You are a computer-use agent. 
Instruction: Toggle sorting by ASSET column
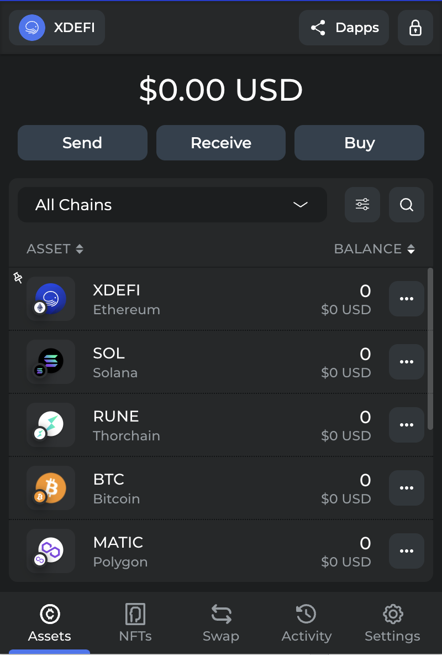55,249
